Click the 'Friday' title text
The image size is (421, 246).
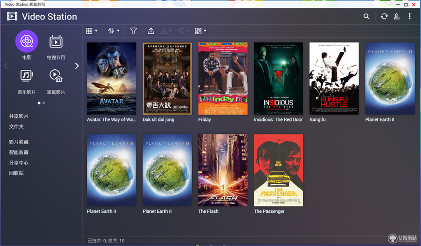point(205,120)
